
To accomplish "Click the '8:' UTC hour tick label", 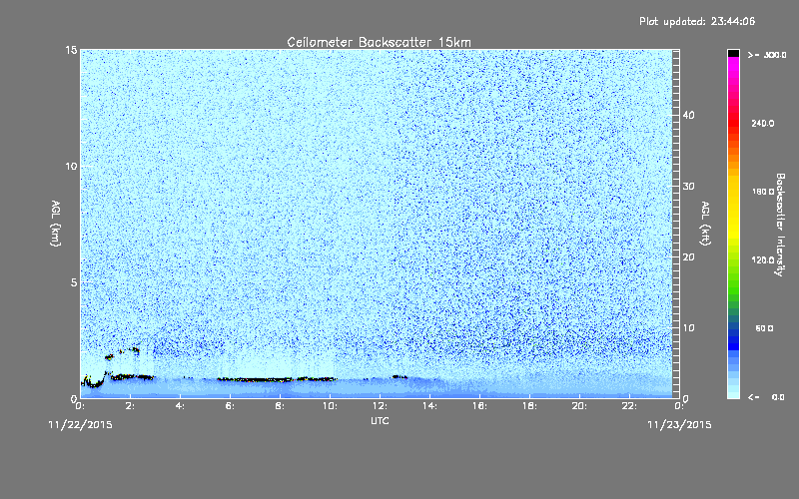I will (x=281, y=406).
